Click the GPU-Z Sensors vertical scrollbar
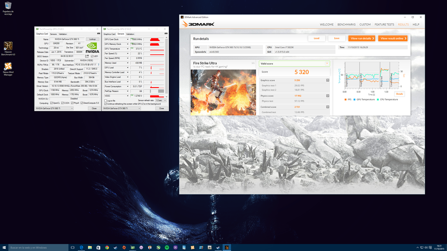Image resolution: width=447 pixels, height=251 pixels. coord(166,67)
